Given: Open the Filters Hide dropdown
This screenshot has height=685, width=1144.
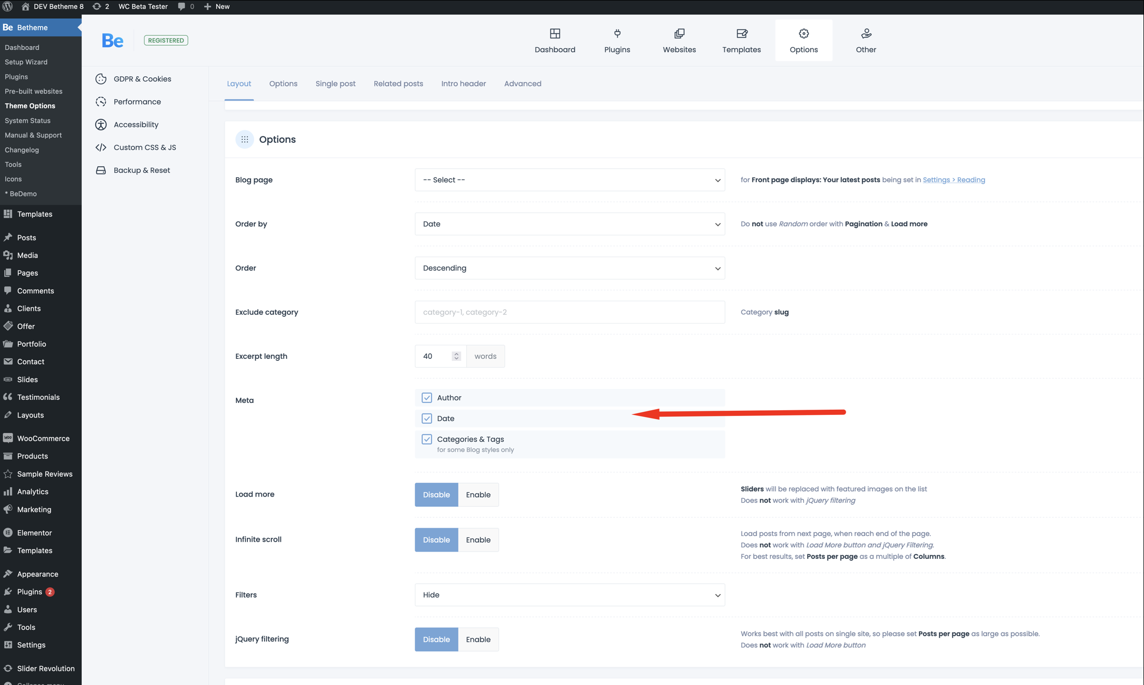Looking at the screenshot, I should pos(570,595).
